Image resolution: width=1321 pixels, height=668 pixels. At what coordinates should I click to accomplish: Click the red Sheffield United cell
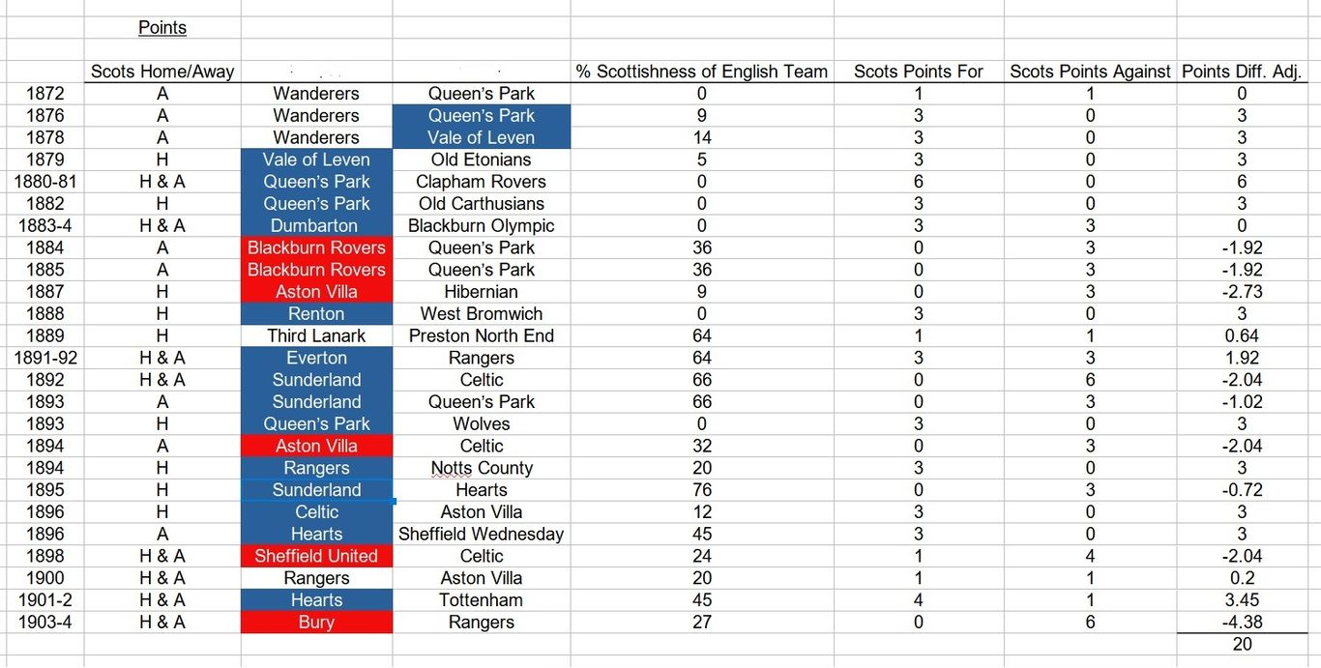point(316,556)
